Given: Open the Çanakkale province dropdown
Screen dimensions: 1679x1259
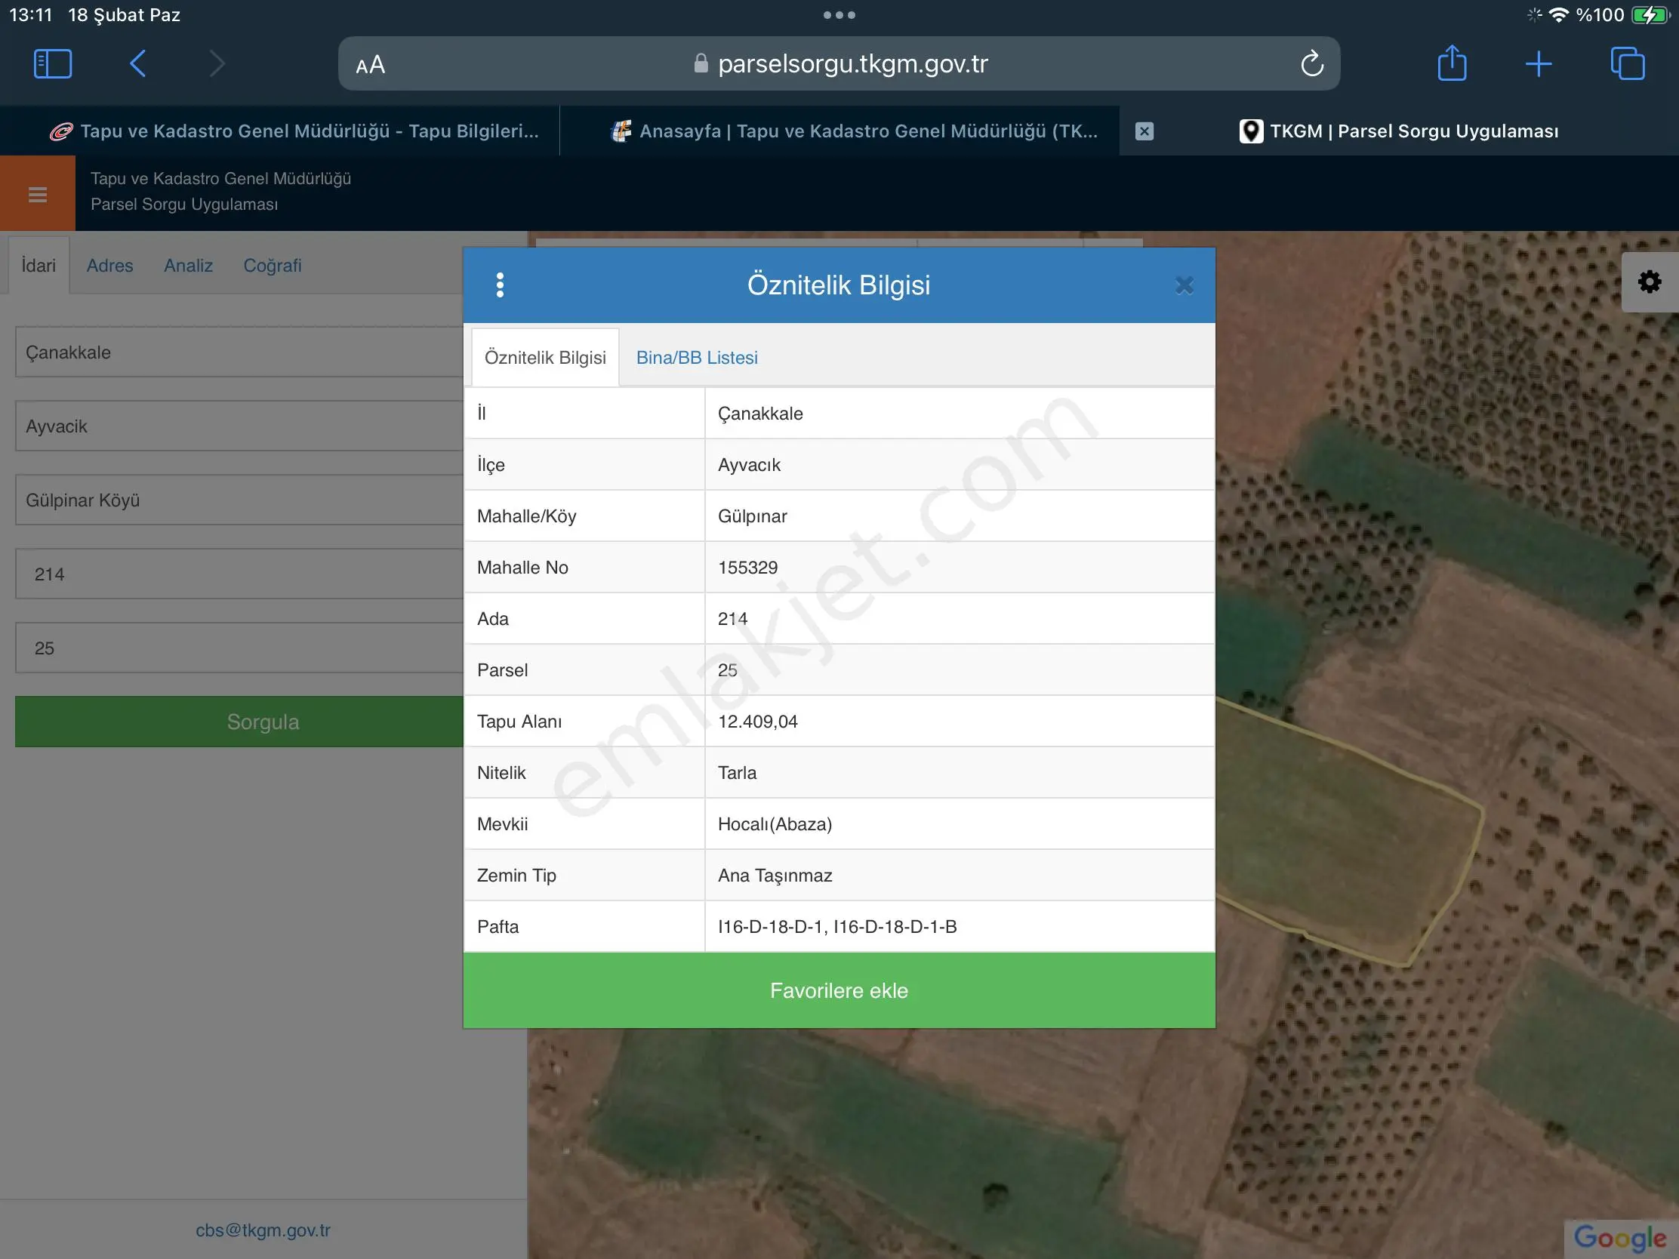Looking at the screenshot, I should pyautogui.click(x=239, y=352).
